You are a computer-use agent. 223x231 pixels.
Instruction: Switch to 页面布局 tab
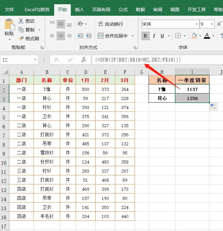pos(101,10)
